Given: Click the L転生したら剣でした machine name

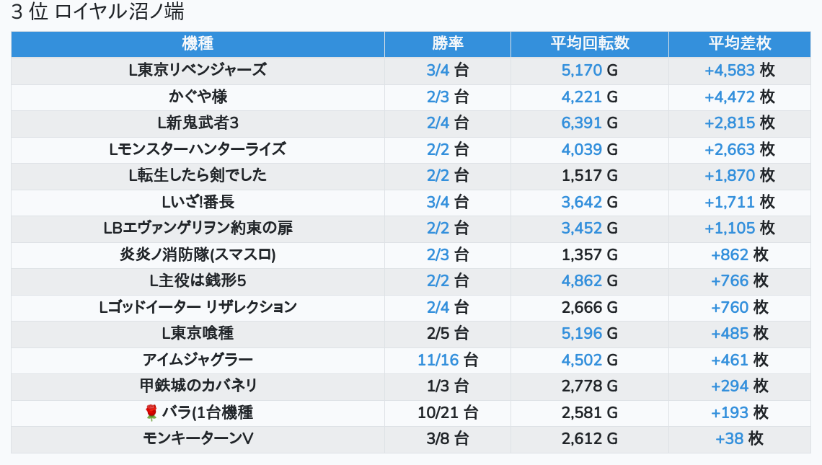Looking at the screenshot, I should click(198, 176).
